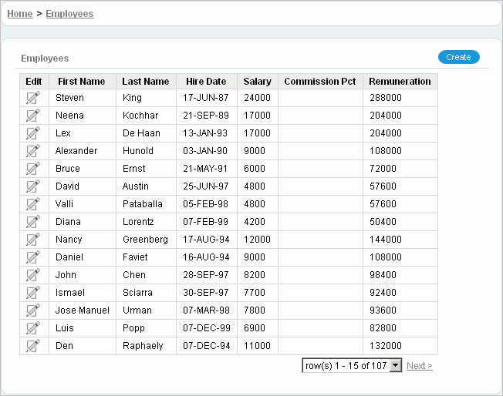The height and width of the screenshot is (396, 503).
Task: Sort by the Last Name column header
Action: [145, 82]
